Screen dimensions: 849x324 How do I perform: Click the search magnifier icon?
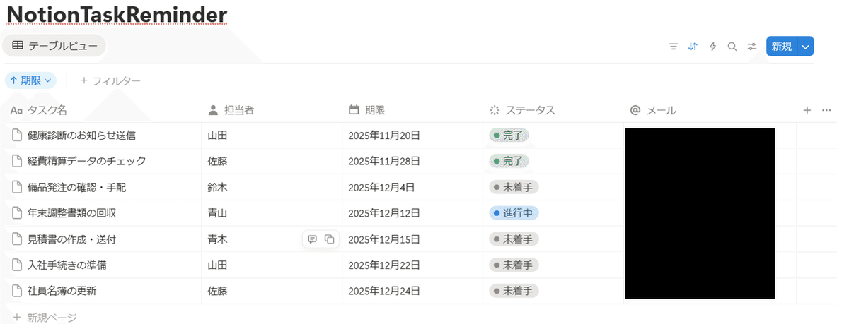(732, 47)
